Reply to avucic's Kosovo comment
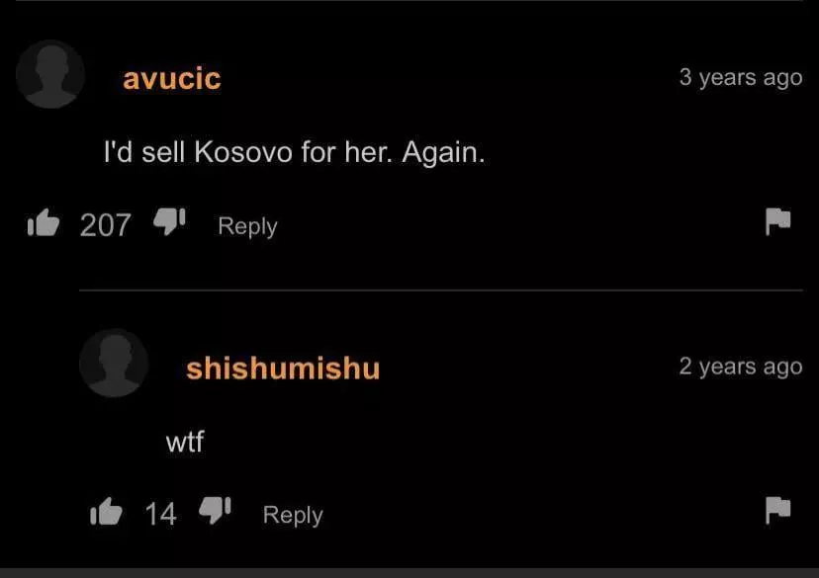Viewport: 819px width, 578px height. coord(247,226)
